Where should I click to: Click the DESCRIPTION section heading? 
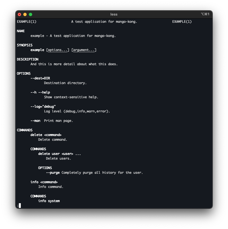pyautogui.click(x=27, y=59)
